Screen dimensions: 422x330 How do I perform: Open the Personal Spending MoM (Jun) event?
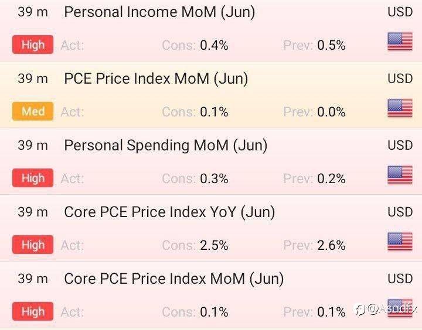[x=165, y=146]
